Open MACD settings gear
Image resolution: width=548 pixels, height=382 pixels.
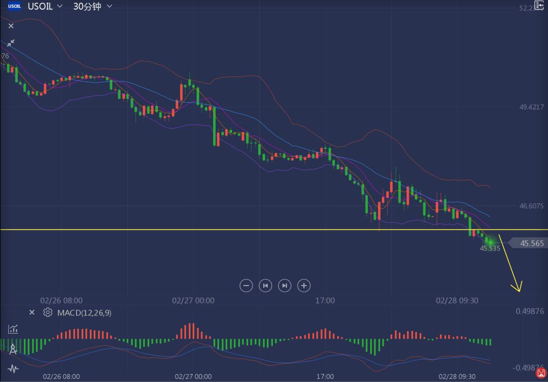click(x=48, y=312)
